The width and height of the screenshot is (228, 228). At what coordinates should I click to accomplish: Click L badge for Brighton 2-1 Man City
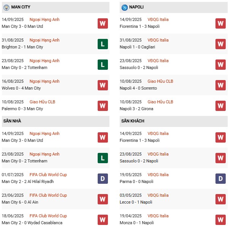[103, 44]
